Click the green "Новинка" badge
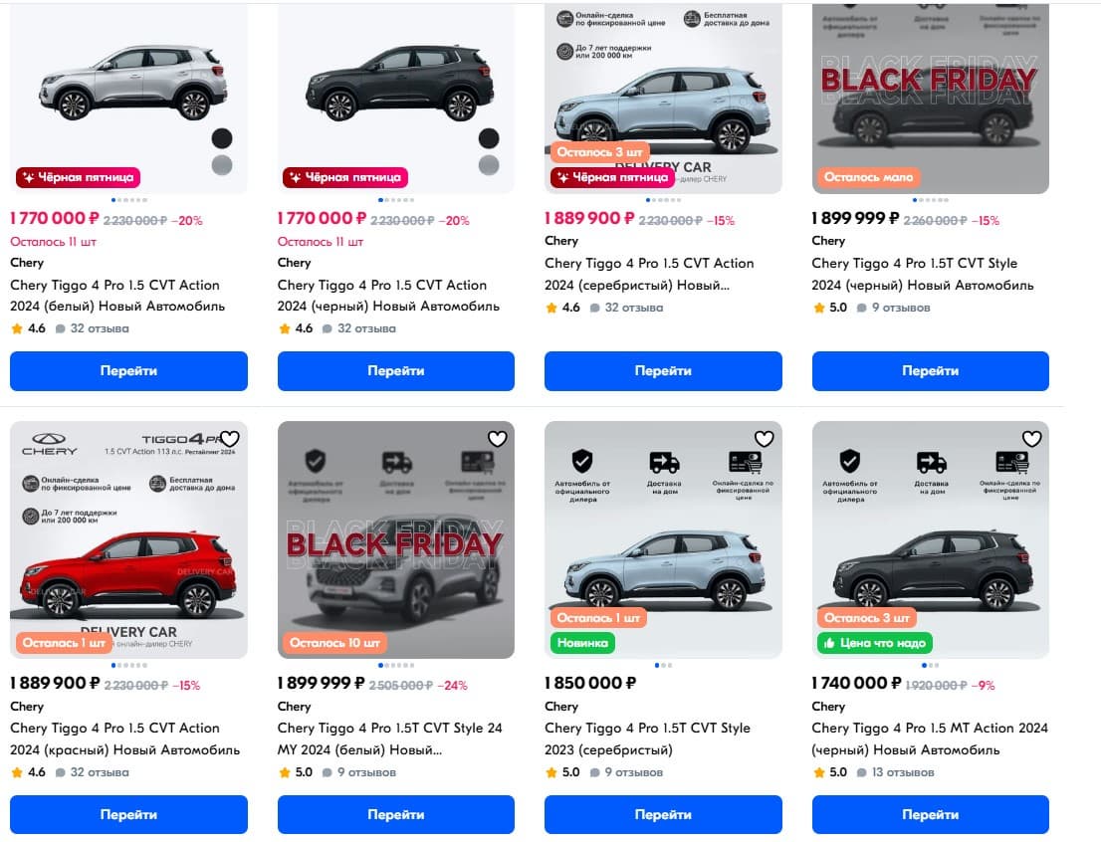This screenshot has width=1101, height=842. click(x=582, y=643)
